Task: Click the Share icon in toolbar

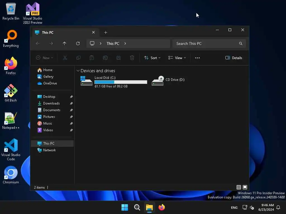Action: pyautogui.click(x=118, y=58)
